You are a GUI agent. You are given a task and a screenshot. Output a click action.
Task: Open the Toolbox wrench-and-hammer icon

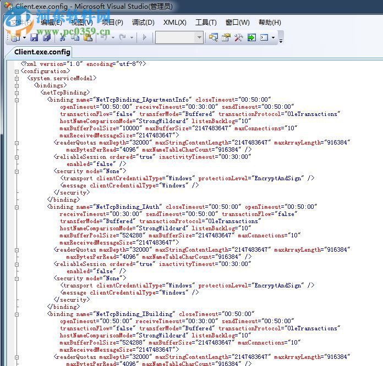(238, 37)
